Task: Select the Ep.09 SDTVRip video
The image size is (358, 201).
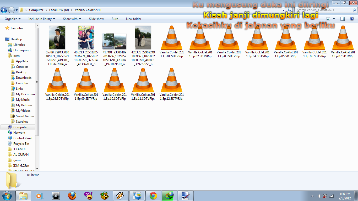Action: [x=86, y=84]
